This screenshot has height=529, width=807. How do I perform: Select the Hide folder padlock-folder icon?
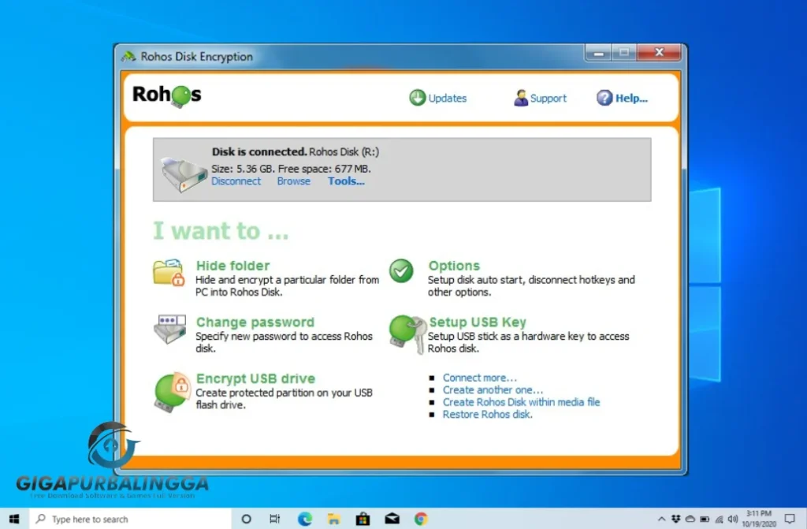pyautogui.click(x=168, y=273)
